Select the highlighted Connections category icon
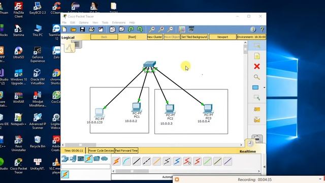Screen dimensions: 325x183 click(x=88, y=159)
